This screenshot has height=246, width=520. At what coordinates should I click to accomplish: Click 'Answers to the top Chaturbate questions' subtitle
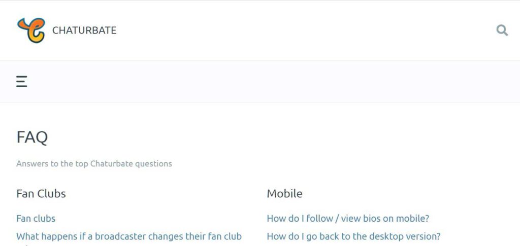pyautogui.click(x=94, y=164)
